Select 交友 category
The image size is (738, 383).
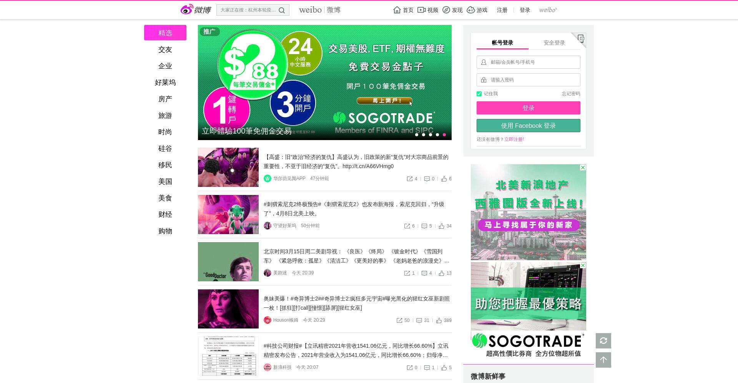[165, 50]
